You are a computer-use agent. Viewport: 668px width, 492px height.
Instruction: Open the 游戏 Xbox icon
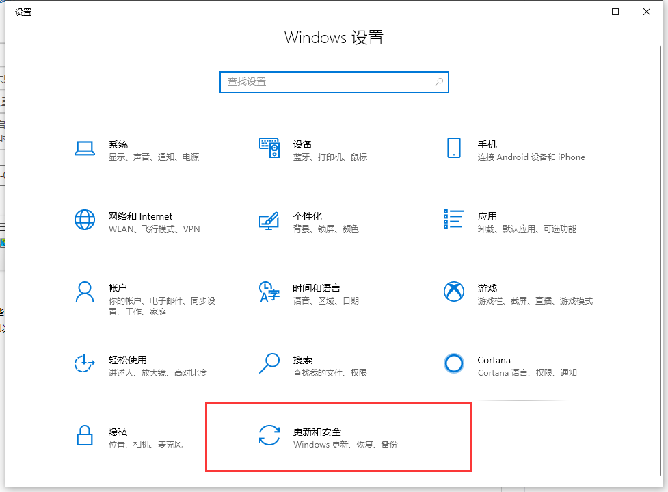click(x=454, y=292)
